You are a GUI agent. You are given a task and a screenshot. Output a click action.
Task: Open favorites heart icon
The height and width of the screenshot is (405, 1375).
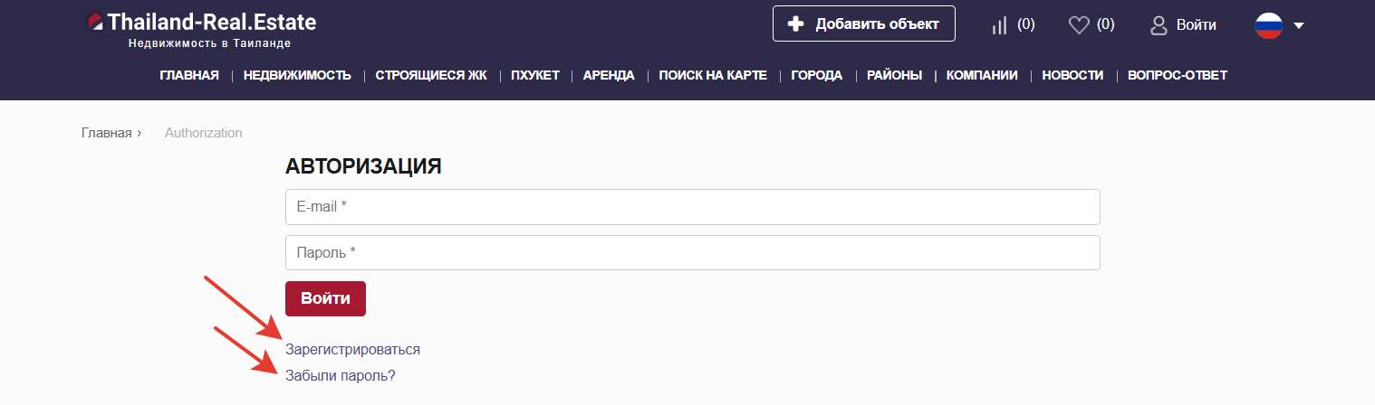[1078, 25]
